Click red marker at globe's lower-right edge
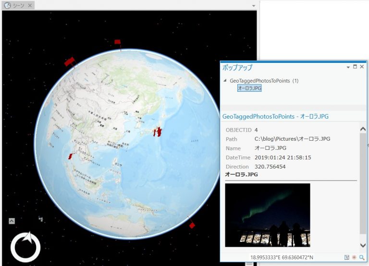The height and width of the screenshot is (266, 369). (192, 225)
